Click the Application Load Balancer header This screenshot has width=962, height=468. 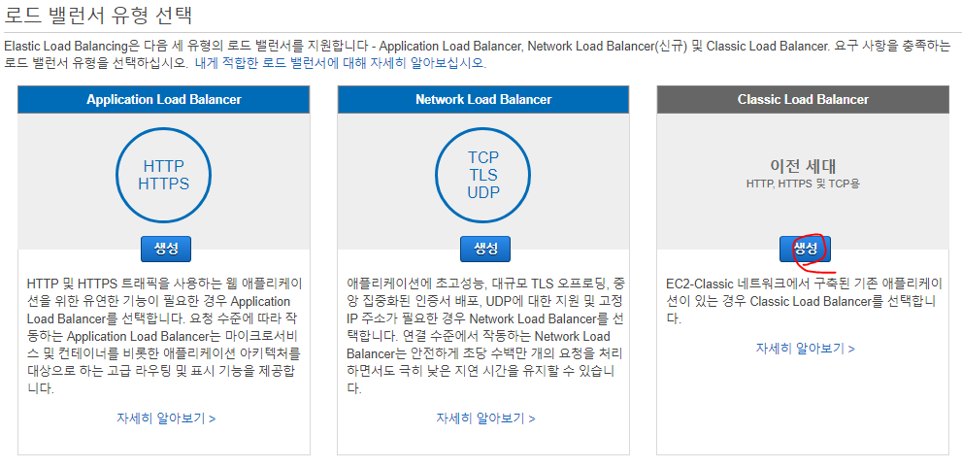point(164,99)
